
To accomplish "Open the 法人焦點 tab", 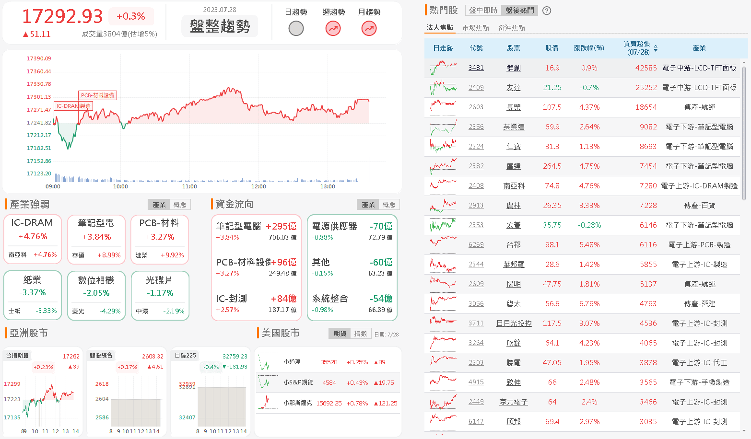I will (x=440, y=27).
